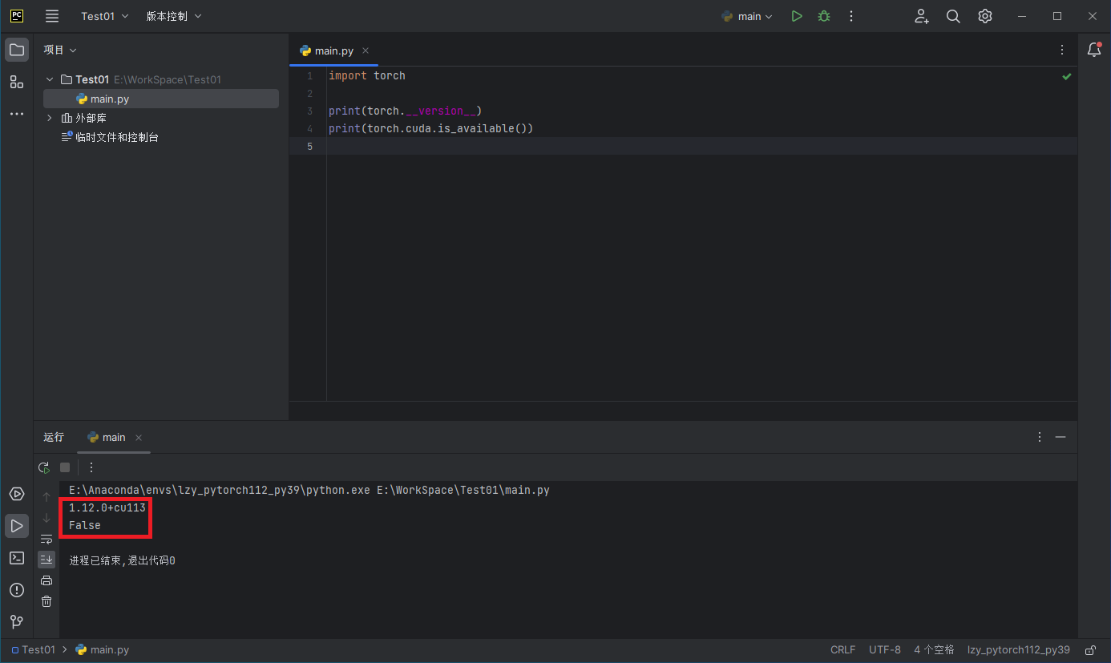Toggle the Project tool window folder icon
Image resolution: width=1111 pixels, height=663 pixels.
coord(17,50)
